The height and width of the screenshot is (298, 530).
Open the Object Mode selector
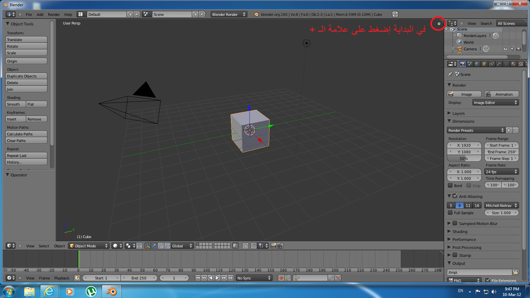click(88, 246)
